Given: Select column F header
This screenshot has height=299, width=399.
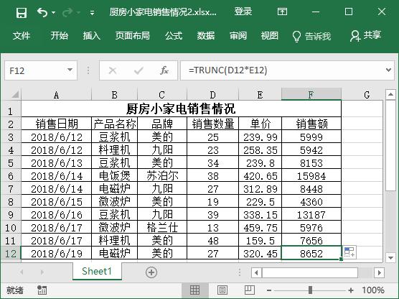Looking at the screenshot, I should (x=311, y=95).
